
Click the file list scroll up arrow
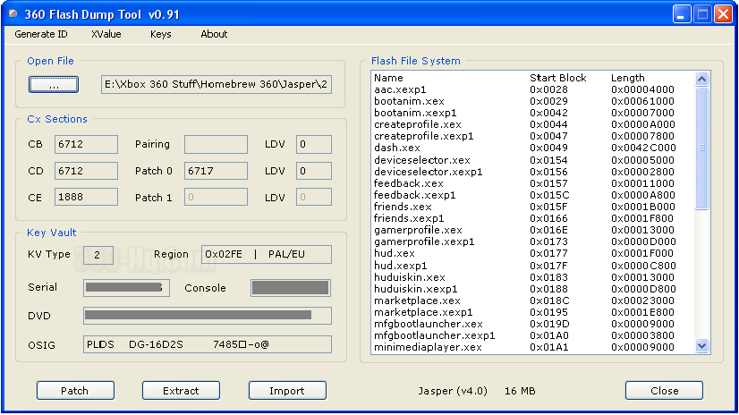point(701,79)
